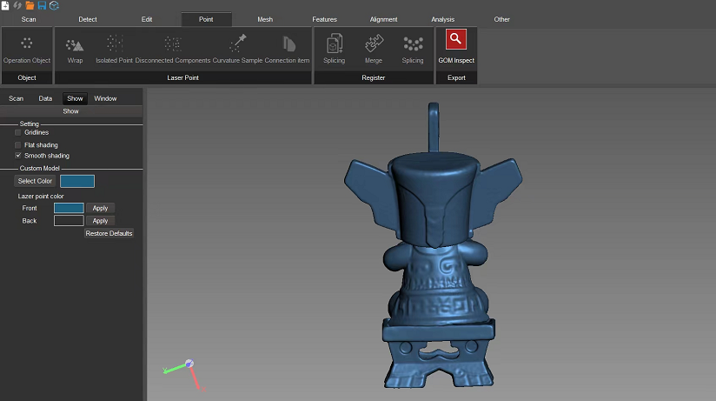Click the Object group label

(x=26, y=77)
